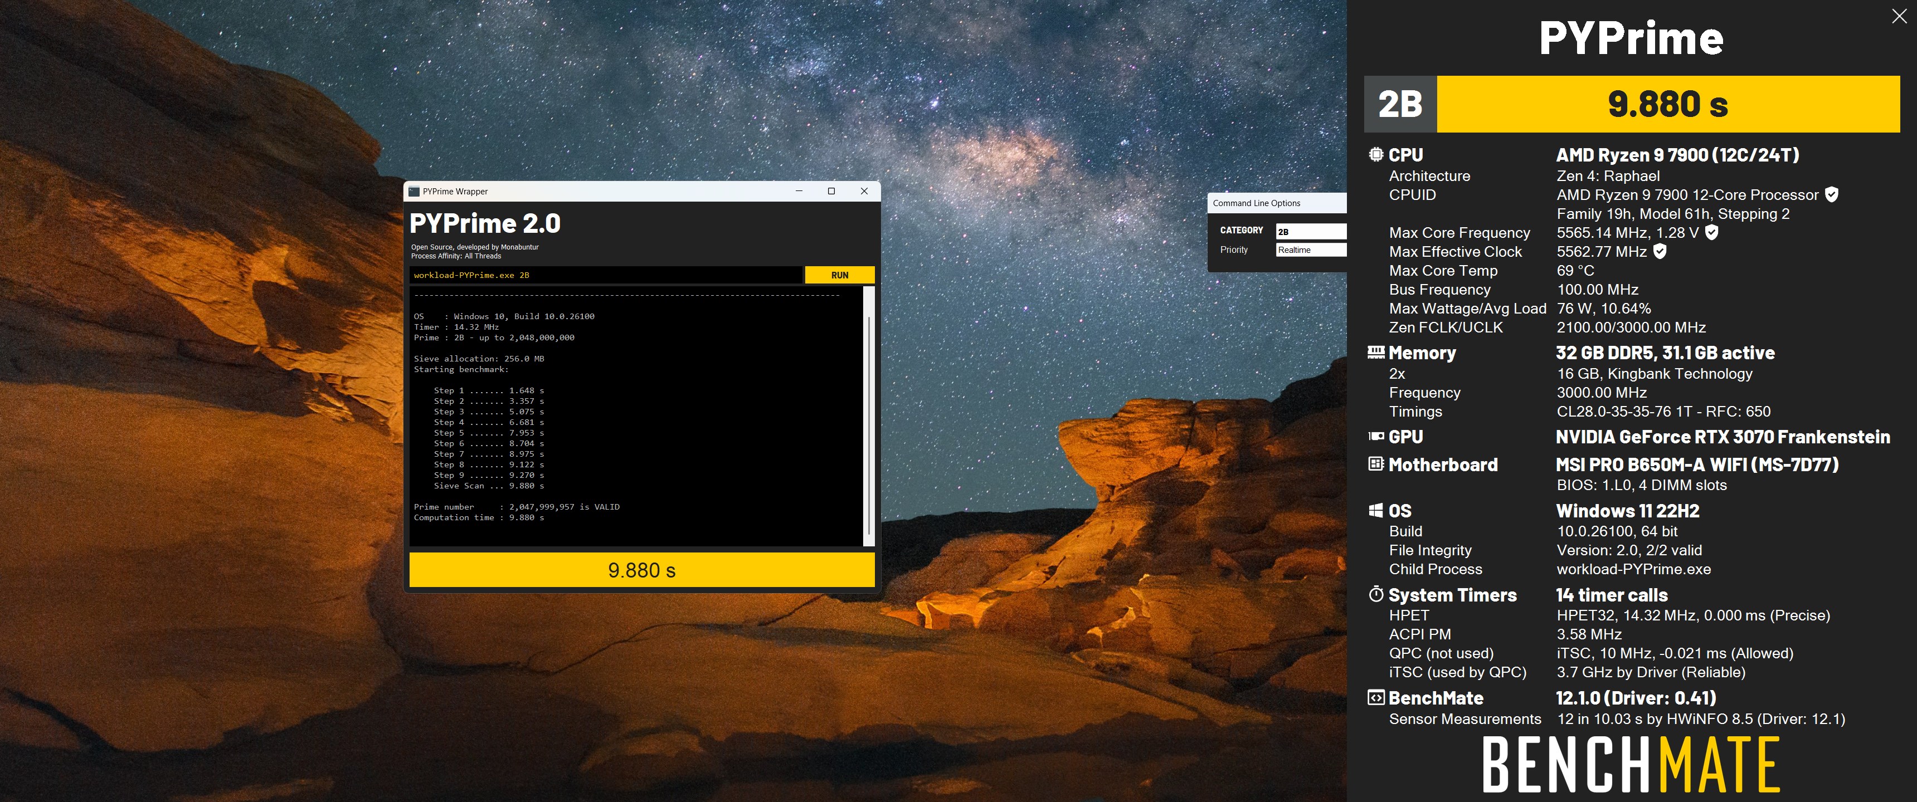The image size is (1917, 802).
Task: Click the Version: 2.0, 2/2 valid text
Action: click(1629, 550)
